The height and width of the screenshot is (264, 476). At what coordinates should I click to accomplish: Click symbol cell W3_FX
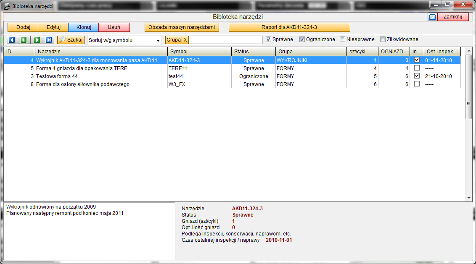(199, 84)
